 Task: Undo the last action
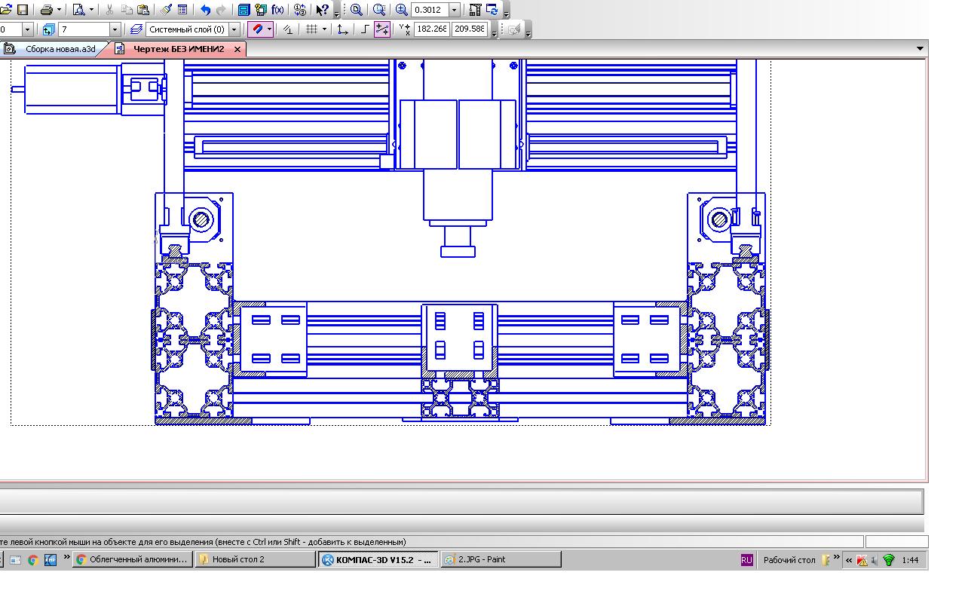click(x=205, y=10)
